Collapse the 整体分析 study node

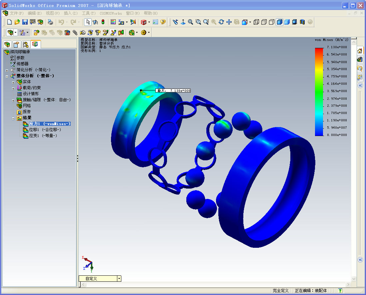coord(7,76)
